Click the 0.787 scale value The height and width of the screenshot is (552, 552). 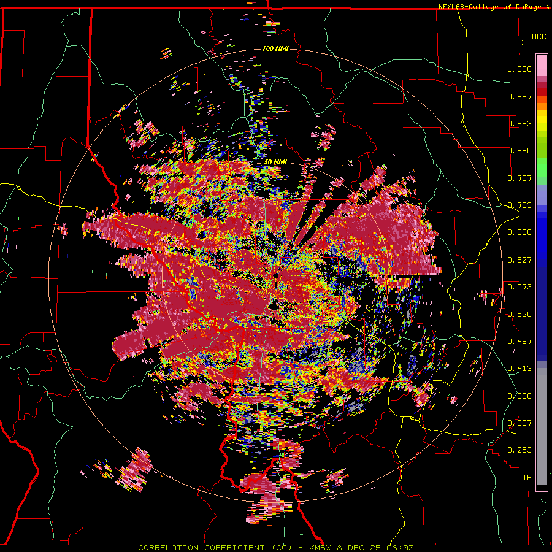[x=519, y=178]
